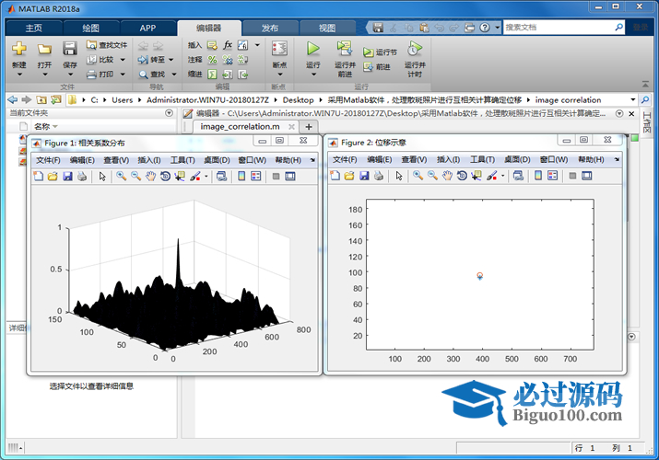Toggle Insert Colorbar in Figure 2 toolbar
The width and height of the screenshot is (659, 460).
pyautogui.click(x=539, y=176)
